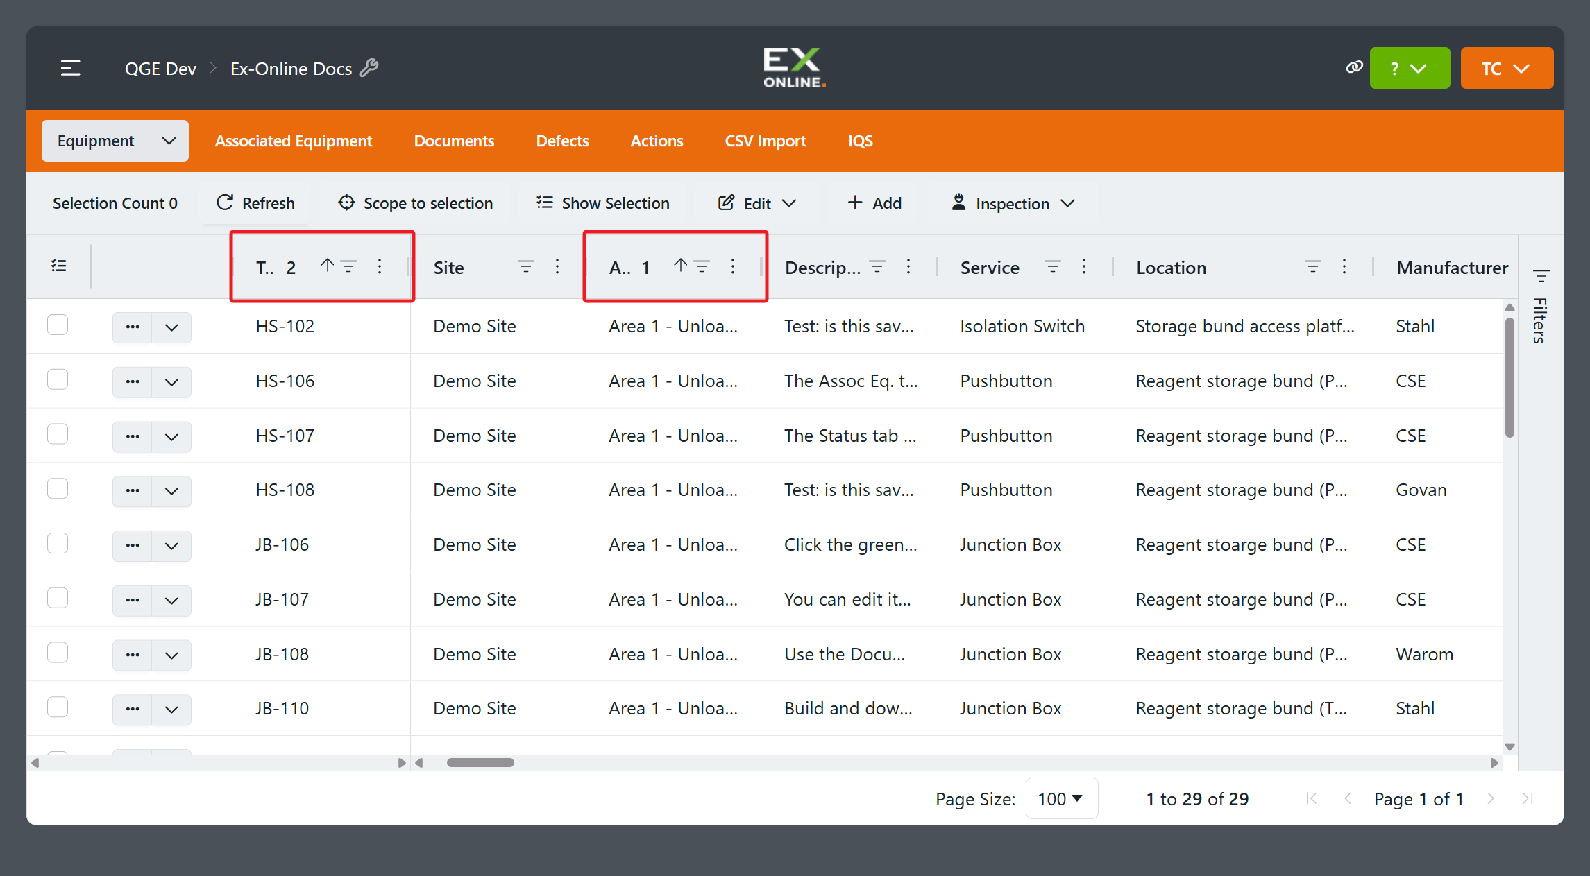1590x876 pixels.
Task: Click the Add button
Action: point(875,203)
